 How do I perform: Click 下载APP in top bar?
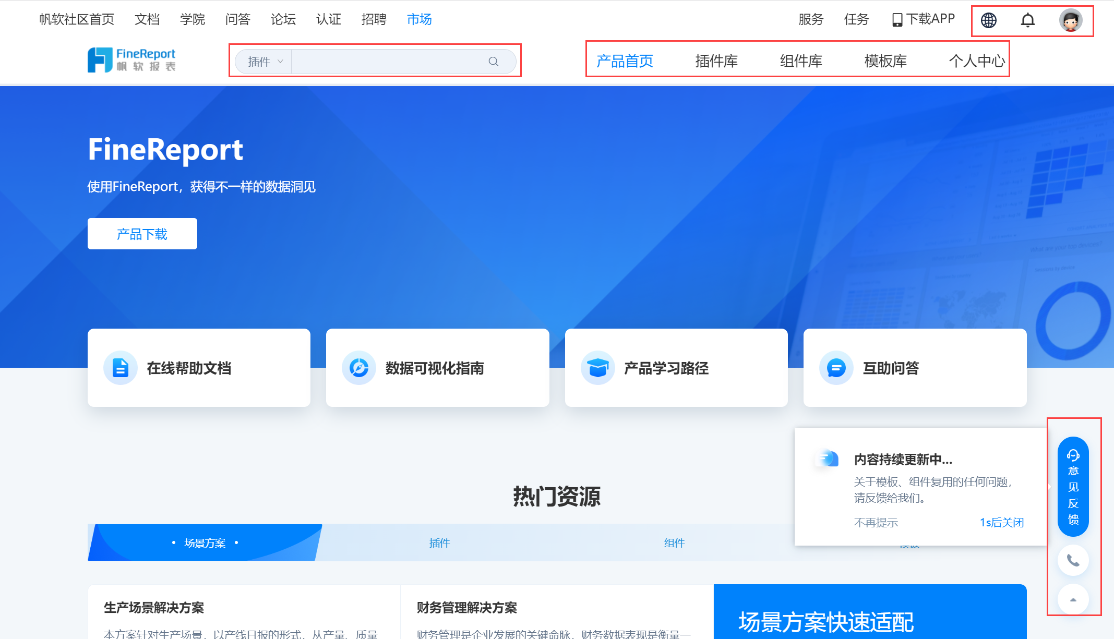click(924, 19)
